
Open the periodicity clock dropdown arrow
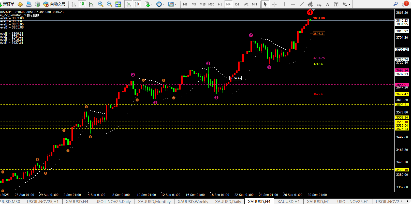click(x=164, y=4)
